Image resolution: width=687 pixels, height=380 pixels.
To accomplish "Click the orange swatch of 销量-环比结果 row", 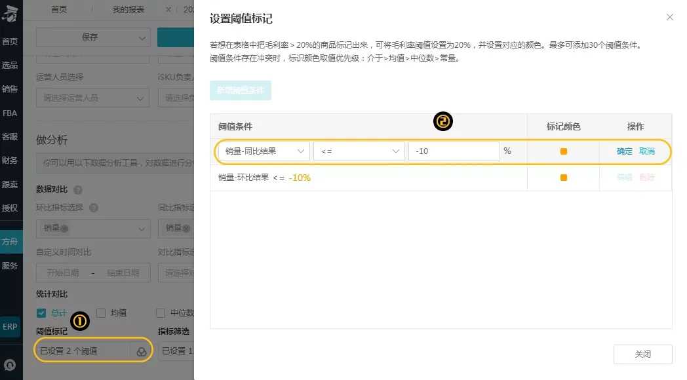I will 564,178.
